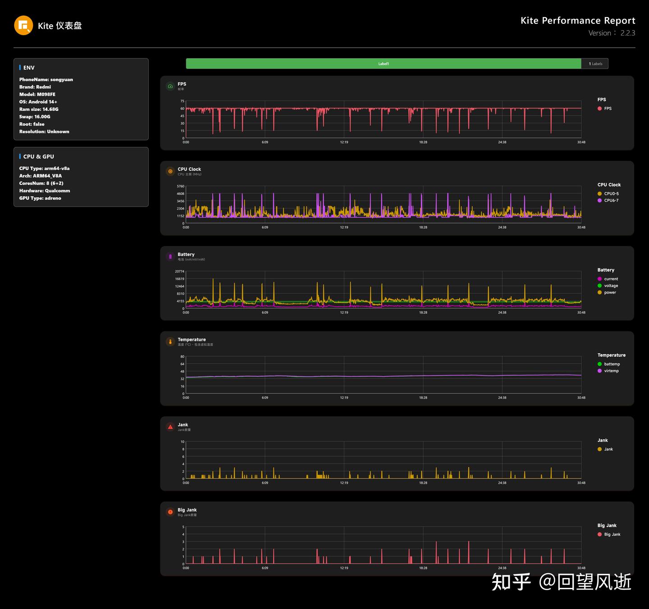Viewport: 649px width, 609px height.
Task: Click the Battery panel icon
Action: [x=170, y=256]
